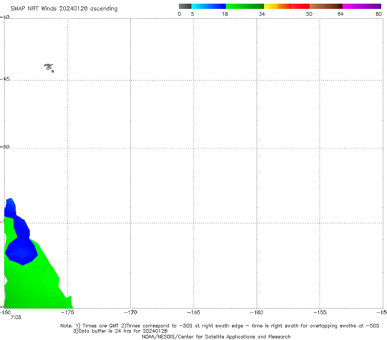Click the color bar label '64'

tap(340, 14)
